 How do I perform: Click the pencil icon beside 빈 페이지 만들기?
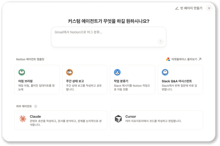click(177, 8)
